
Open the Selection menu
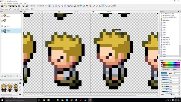[10, 3]
